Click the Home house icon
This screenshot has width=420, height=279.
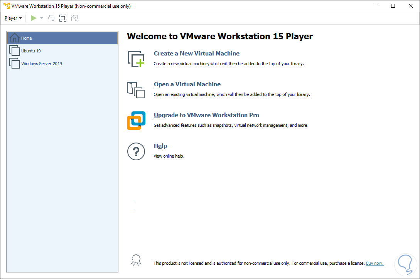pos(14,38)
